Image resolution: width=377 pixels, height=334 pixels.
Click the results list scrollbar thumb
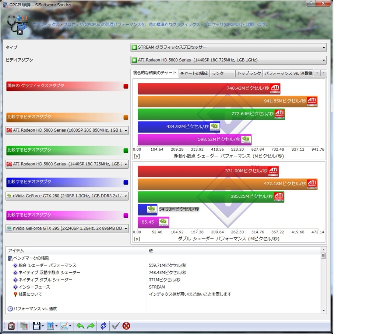[324, 255]
